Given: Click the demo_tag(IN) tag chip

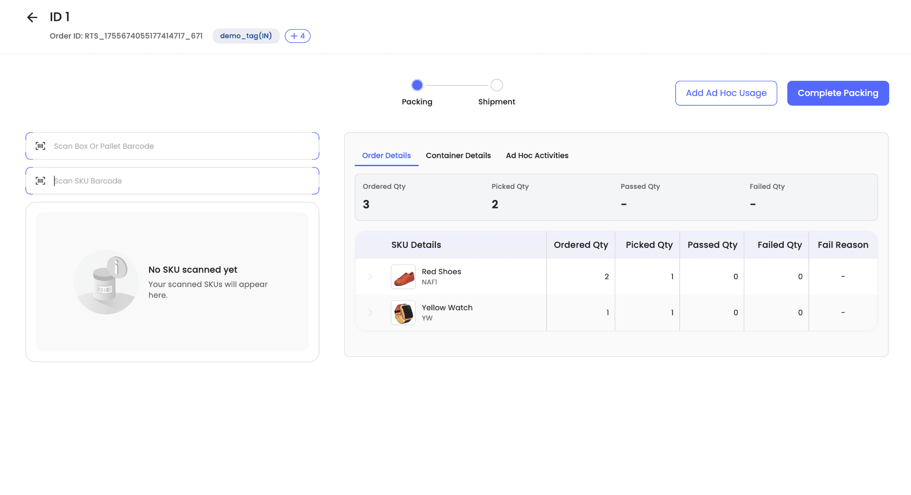Looking at the screenshot, I should 246,36.
